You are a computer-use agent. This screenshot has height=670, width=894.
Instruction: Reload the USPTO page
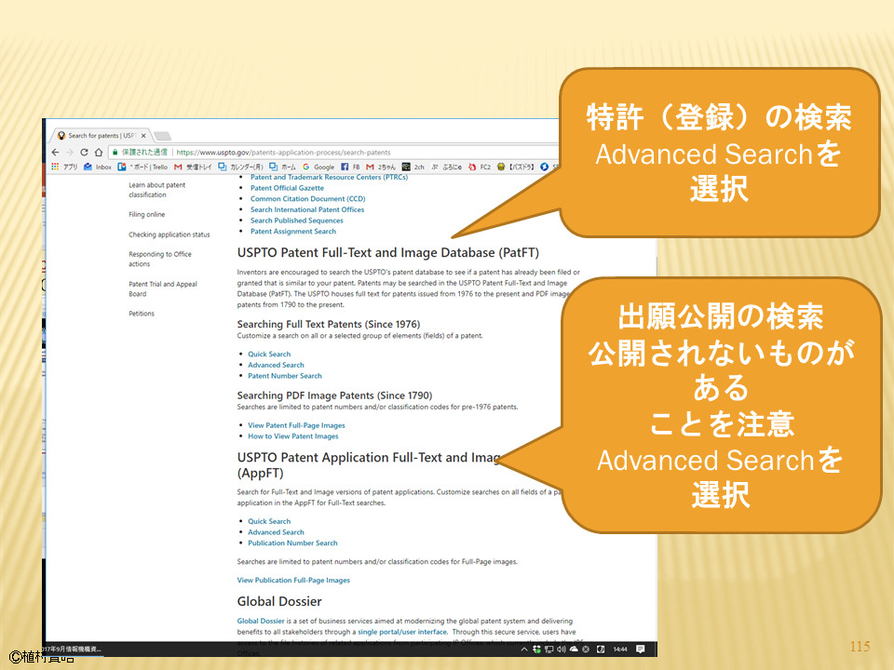click(84, 152)
